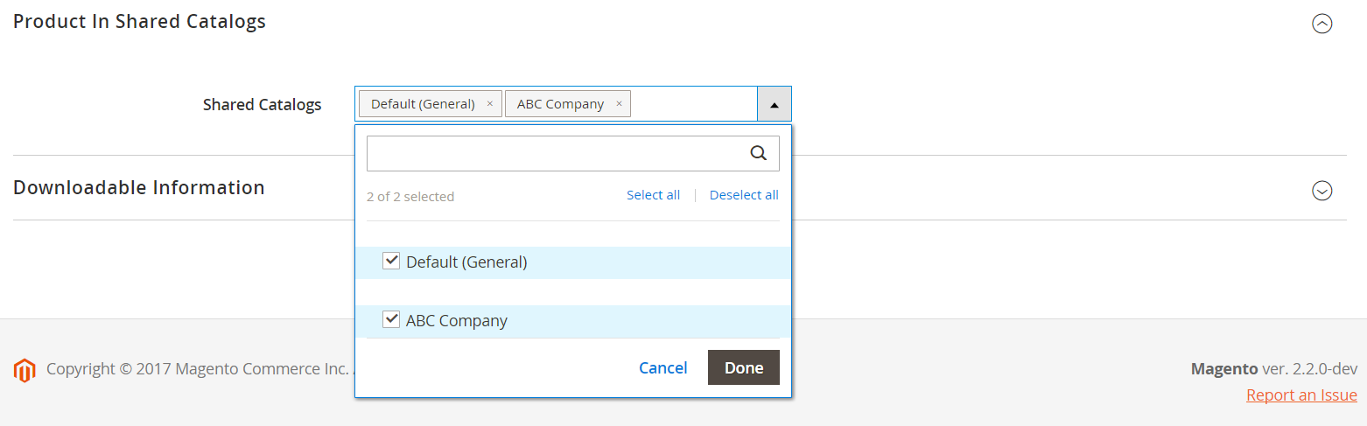Click Select all link
This screenshot has height=426, width=1367.
[653, 195]
